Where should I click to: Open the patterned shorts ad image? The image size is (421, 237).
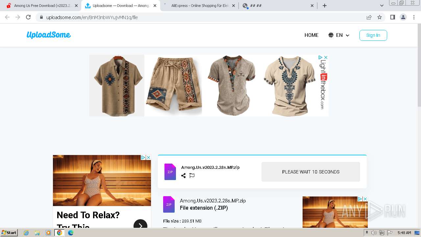[174, 86]
